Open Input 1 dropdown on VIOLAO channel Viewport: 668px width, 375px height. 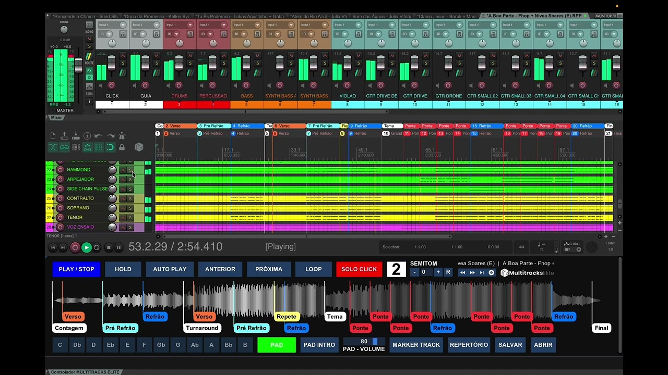348,25
